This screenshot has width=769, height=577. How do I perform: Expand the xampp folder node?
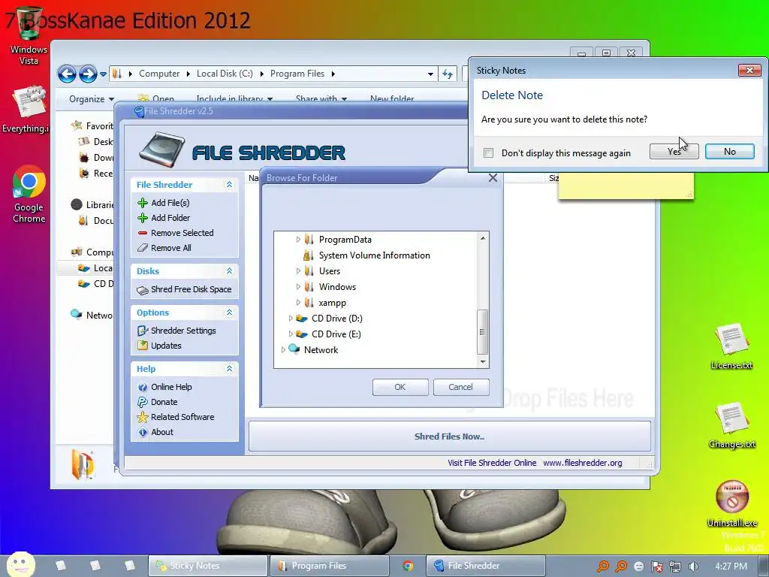point(297,303)
